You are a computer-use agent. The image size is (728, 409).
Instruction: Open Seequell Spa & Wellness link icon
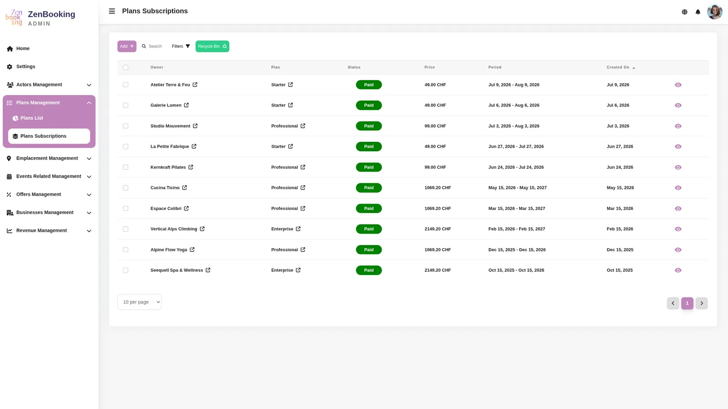pos(208,270)
